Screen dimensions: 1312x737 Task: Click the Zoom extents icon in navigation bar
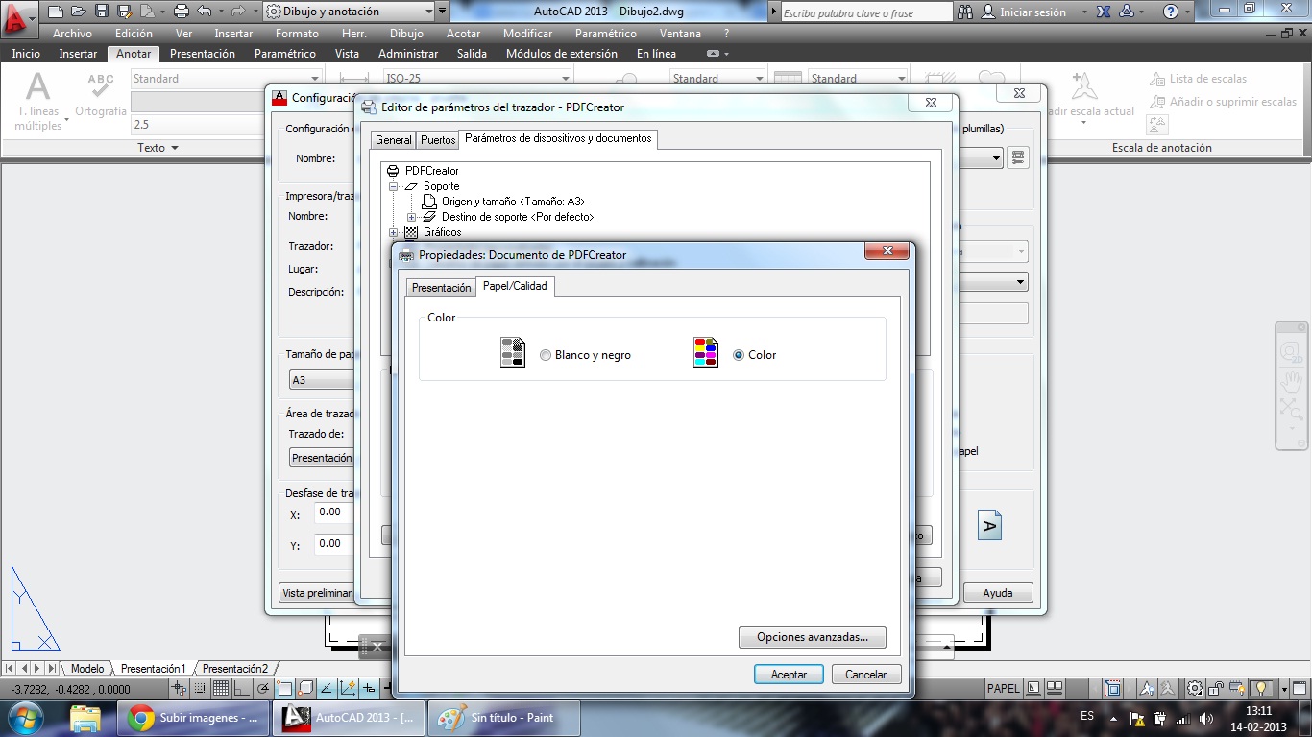point(1292,411)
